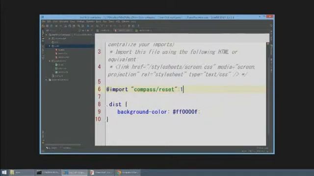Click the Save All toolbar icon

(x=47, y=26)
